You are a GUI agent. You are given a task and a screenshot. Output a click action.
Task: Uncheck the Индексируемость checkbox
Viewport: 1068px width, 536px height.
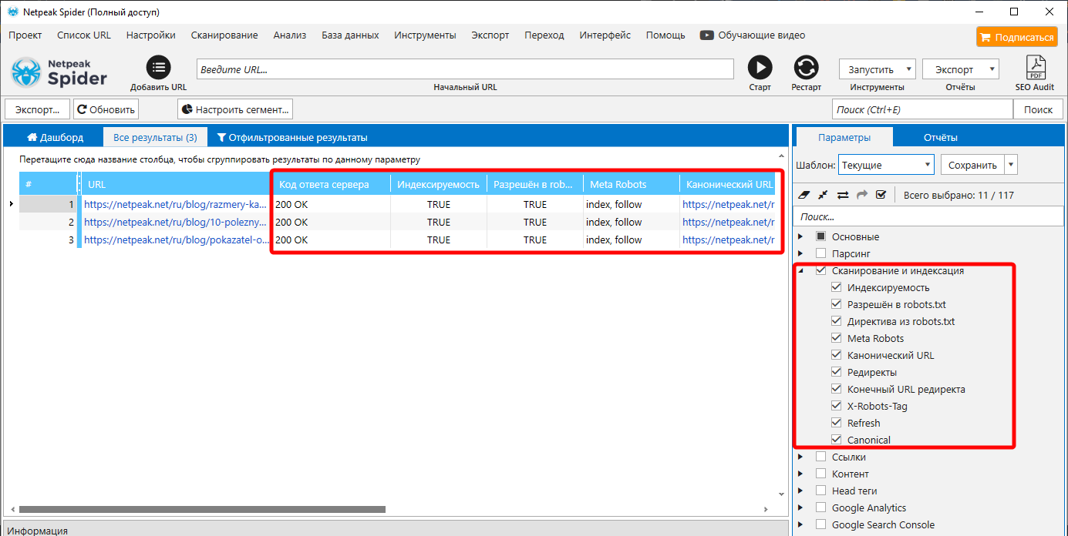[x=837, y=287]
